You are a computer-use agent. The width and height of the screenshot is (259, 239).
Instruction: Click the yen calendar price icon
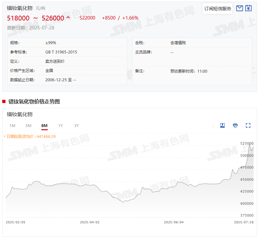[x=248, y=8]
